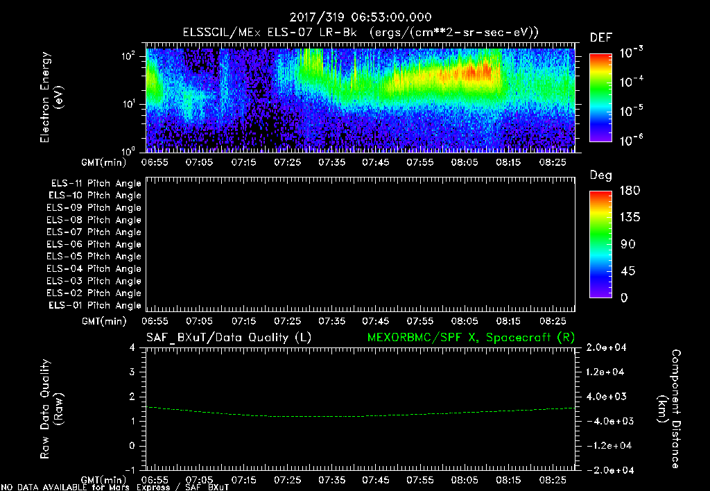
Task: Select the ELS-09 Pitch Angle row label
Action: 94,208
